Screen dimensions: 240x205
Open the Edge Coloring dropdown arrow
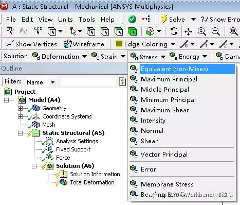[x=173, y=44]
